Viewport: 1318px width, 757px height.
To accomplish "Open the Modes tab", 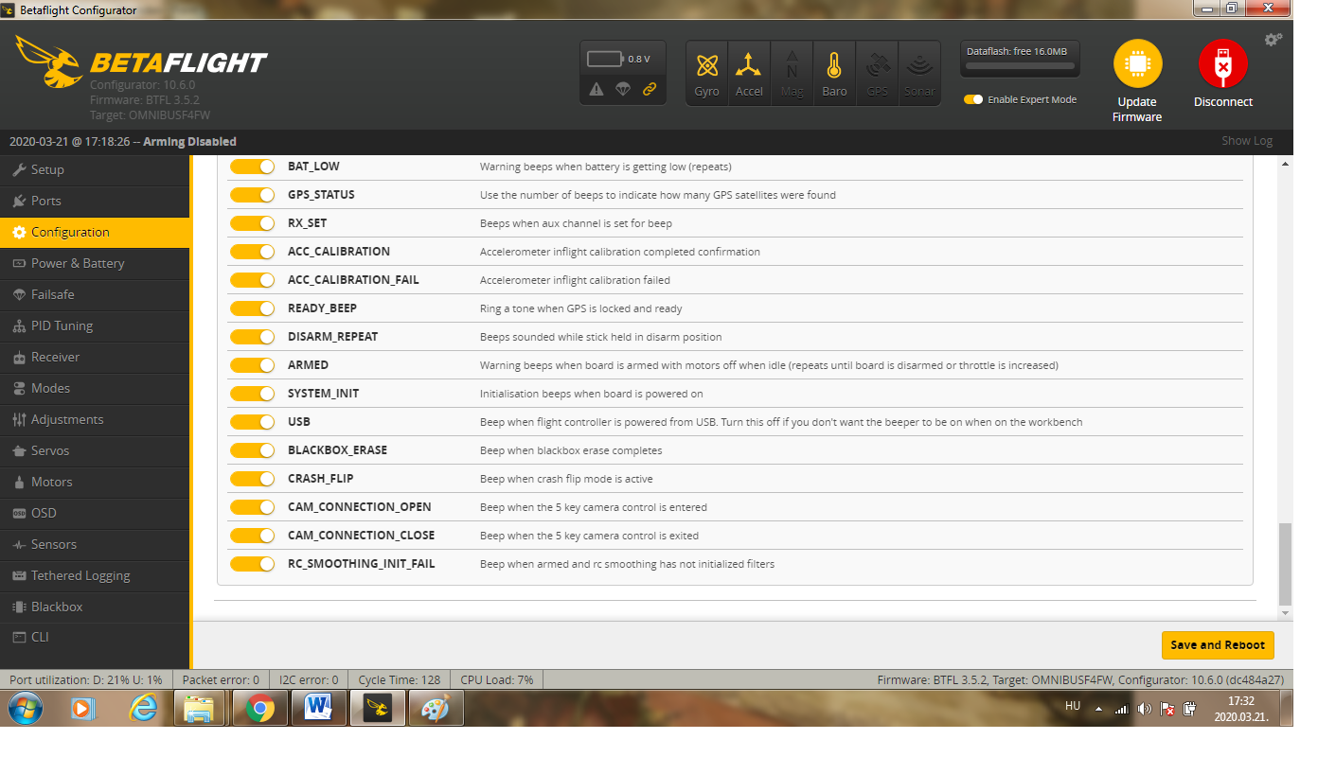I will coord(95,388).
